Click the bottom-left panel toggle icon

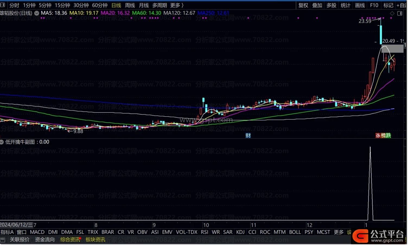(x=3, y=240)
